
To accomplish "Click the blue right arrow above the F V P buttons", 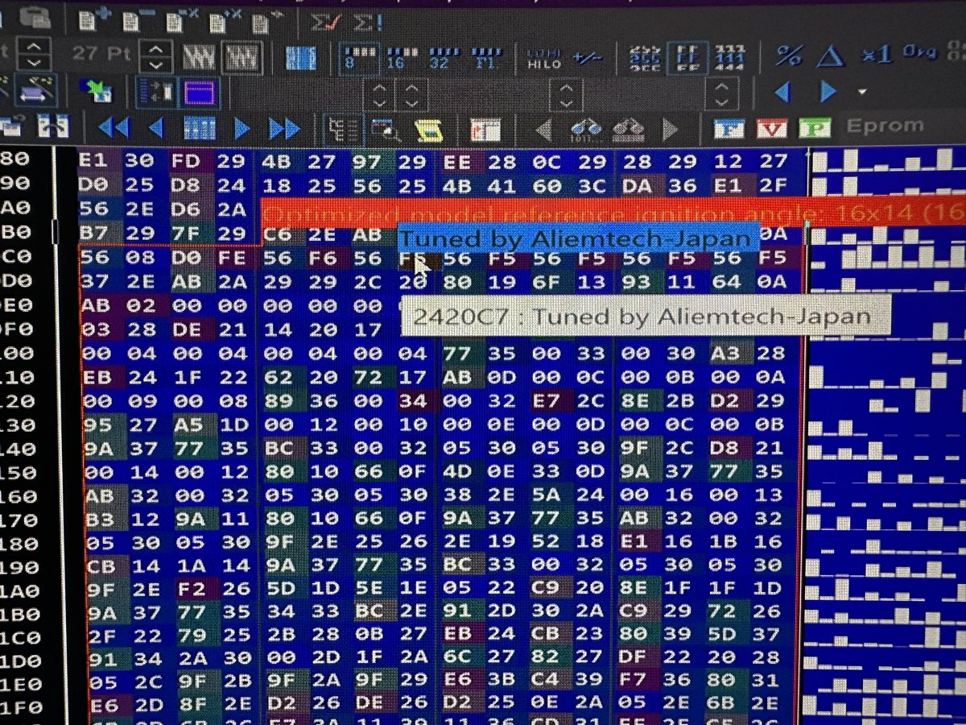I will (828, 93).
